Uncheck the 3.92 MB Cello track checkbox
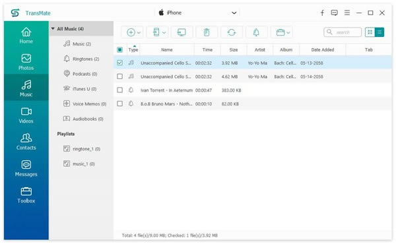Image resolution: width=396 pixels, height=244 pixels. (119, 63)
